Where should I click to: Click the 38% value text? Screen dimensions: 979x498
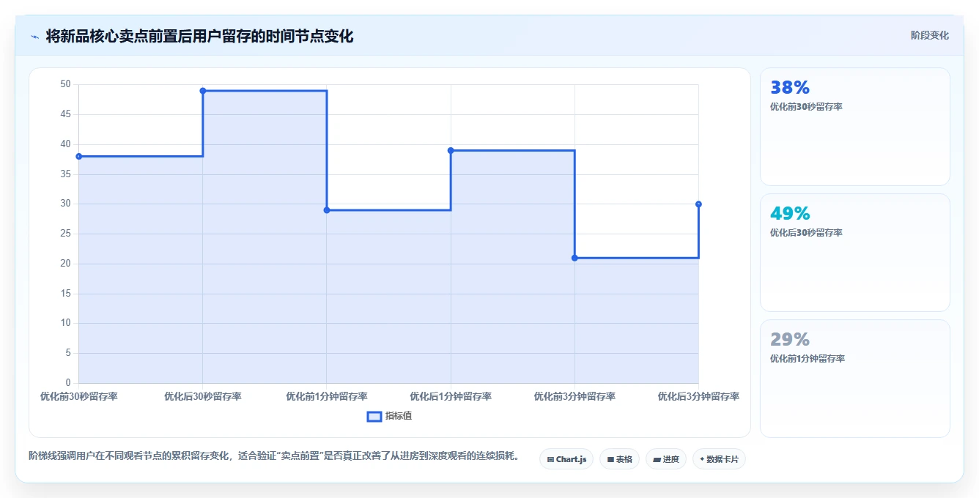(790, 88)
